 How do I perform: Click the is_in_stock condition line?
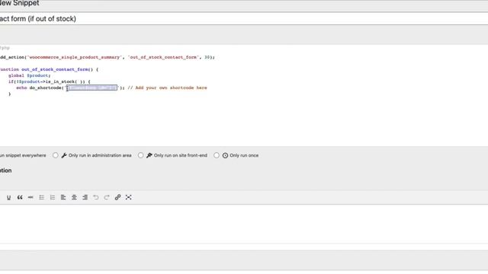(x=49, y=81)
